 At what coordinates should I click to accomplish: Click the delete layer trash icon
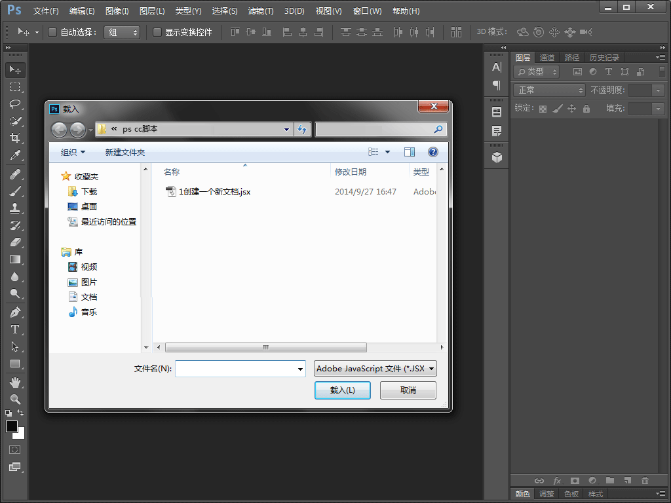(645, 480)
